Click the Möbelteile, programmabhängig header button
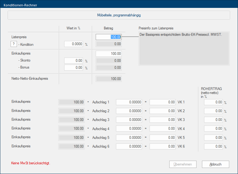This screenshot has height=174, width=238. (x=119, y=15)
